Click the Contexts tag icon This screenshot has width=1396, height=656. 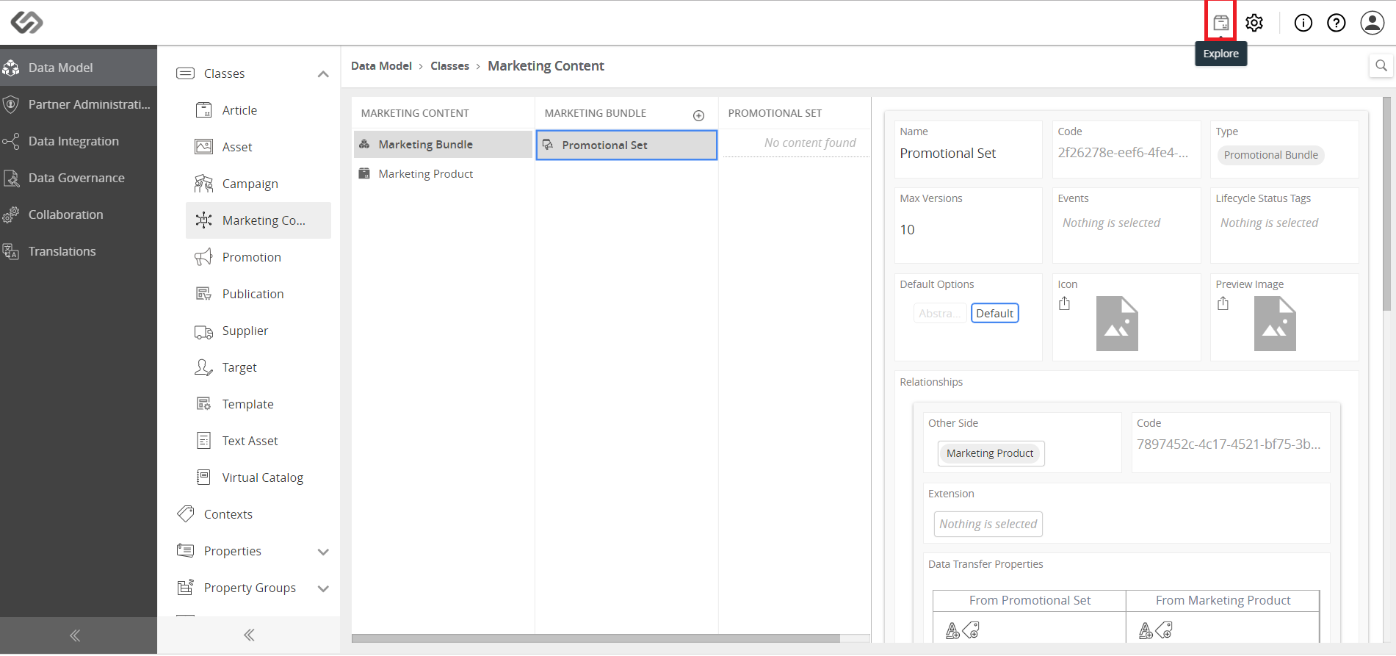(186, 513)
